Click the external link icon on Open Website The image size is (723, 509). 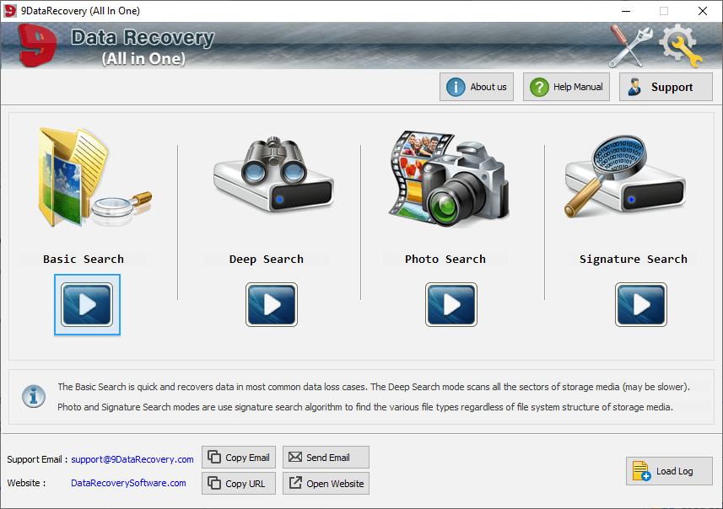[x=295, y=483]
